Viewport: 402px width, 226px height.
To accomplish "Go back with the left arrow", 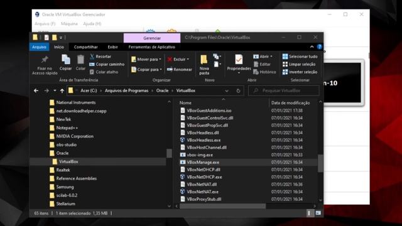I will [36, 90].
